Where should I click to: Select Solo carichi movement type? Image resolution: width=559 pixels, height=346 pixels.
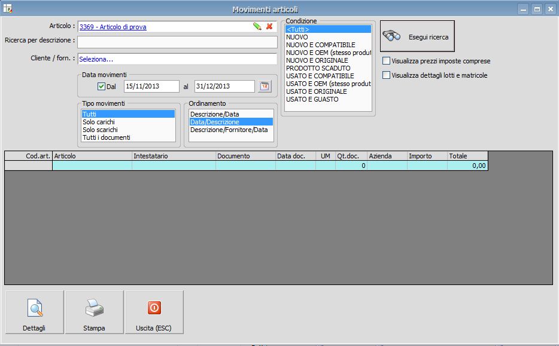128,122
